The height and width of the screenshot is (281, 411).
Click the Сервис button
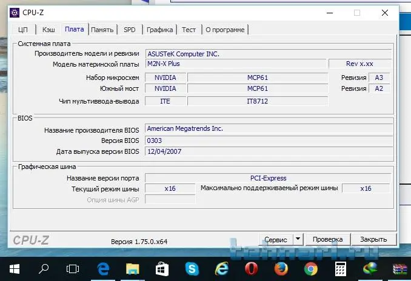tap(275, 239)
